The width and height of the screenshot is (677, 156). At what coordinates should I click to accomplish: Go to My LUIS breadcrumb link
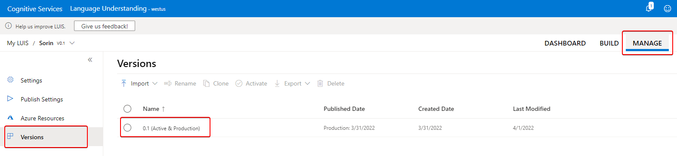[18, 43]
